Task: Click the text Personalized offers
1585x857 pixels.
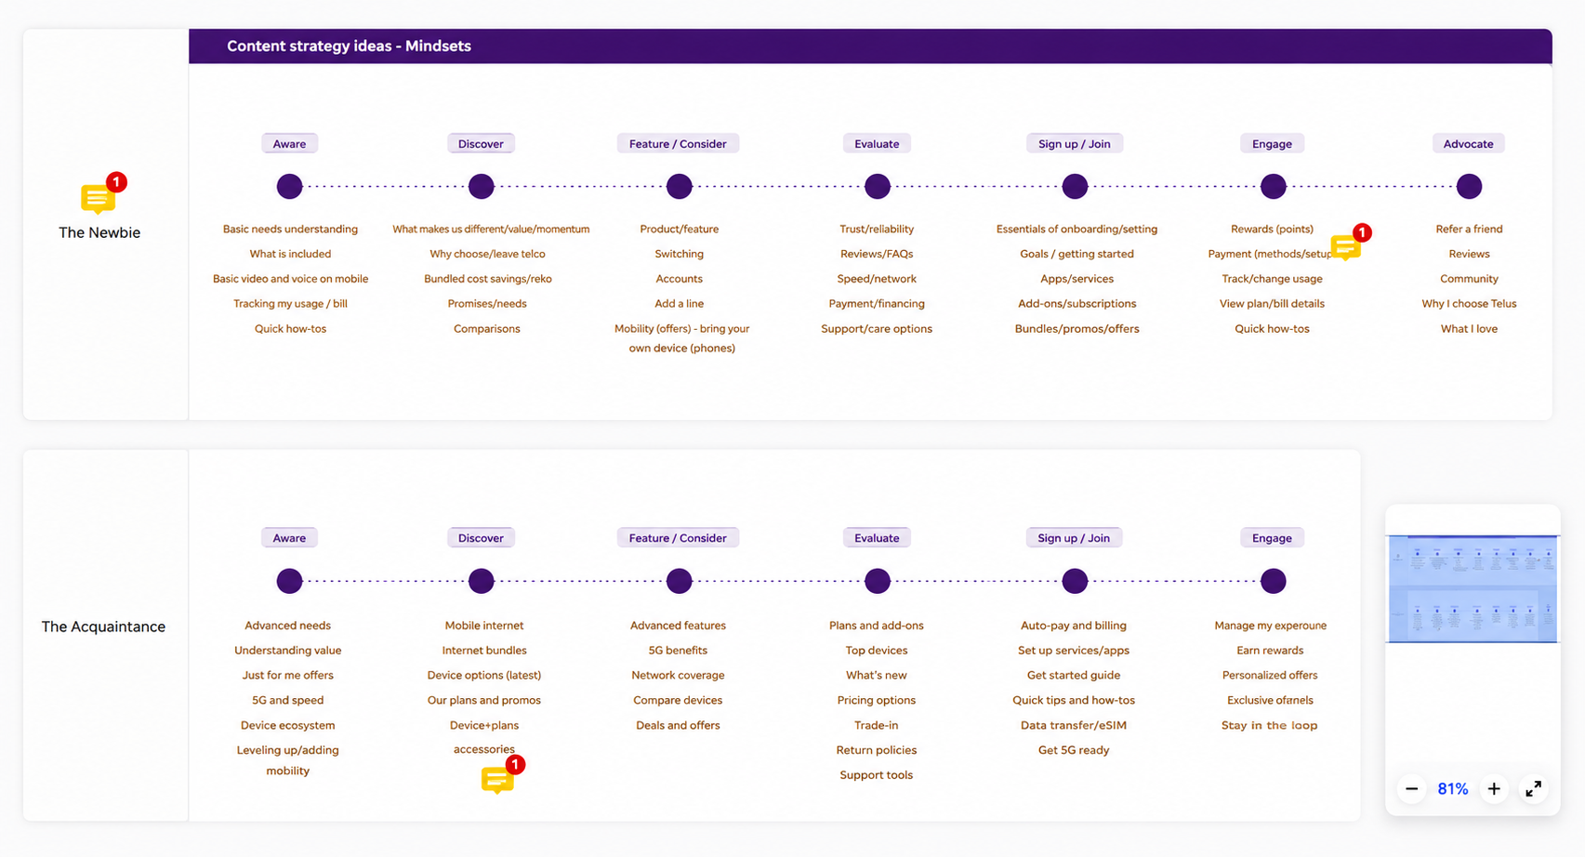Action: point(1270,675)
